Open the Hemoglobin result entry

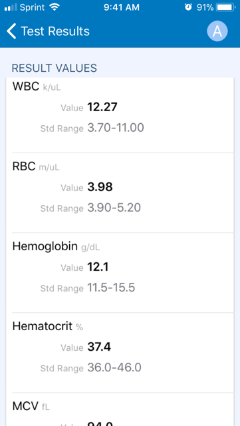(120, 273)
